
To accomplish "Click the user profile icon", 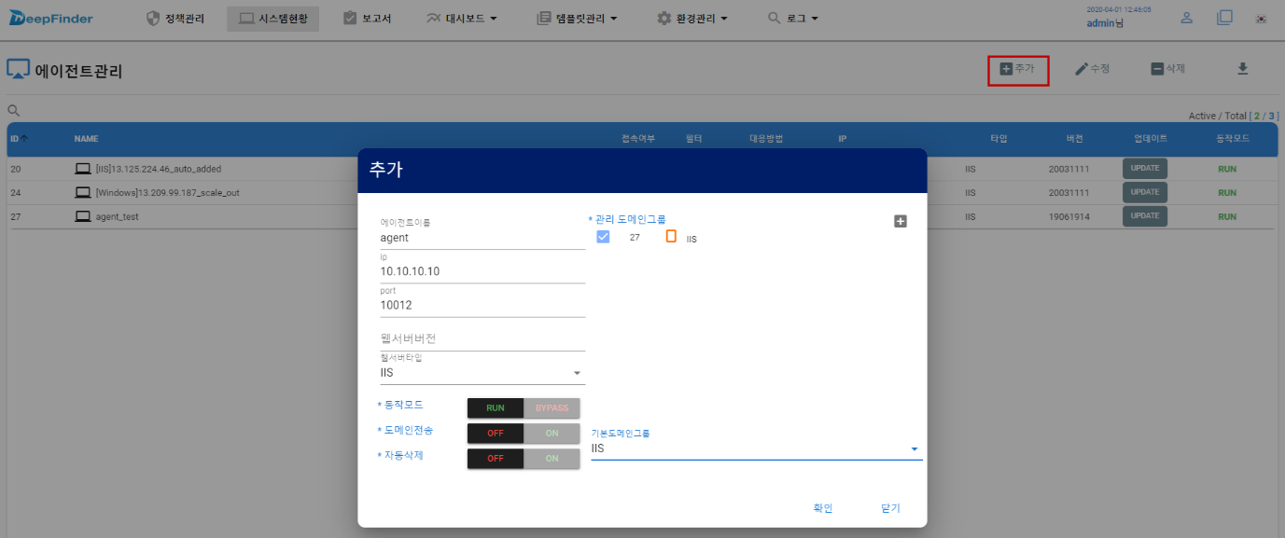I will [1187, 18].
